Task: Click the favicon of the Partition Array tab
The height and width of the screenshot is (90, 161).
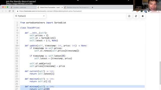Action: [65, 7]
